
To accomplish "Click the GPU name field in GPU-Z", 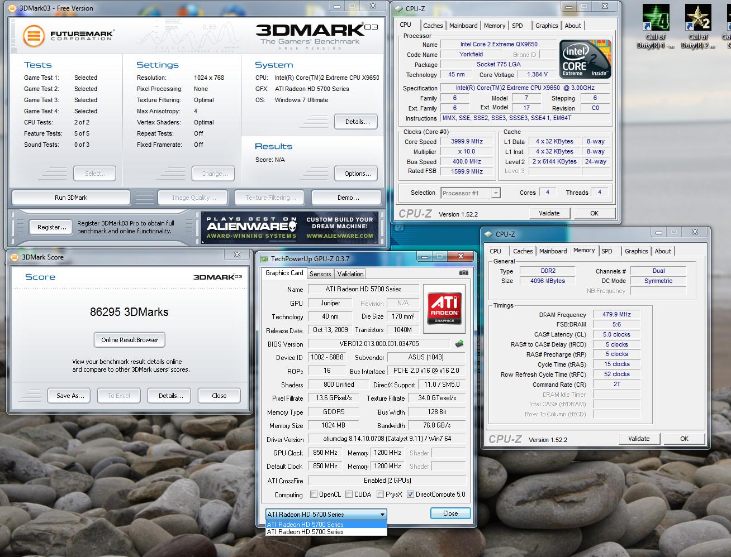I will pyautogui.click(x=363, y=289).
